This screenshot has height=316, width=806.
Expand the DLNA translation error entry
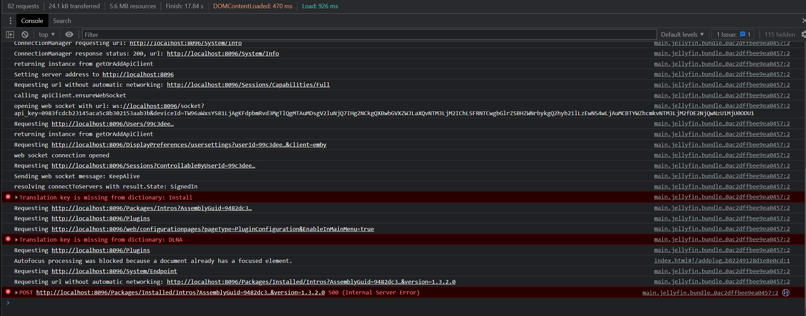click(x=16, y=239)
